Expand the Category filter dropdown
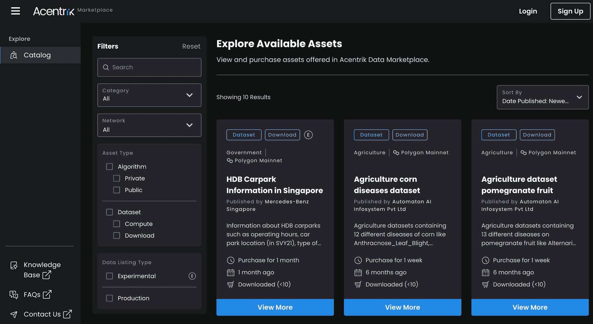Image resolution: width=593 pixels, height=324 pixels. 189,95
